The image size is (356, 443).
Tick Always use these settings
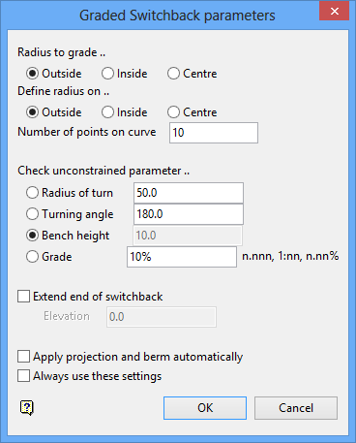pyautogui.click(x=89, y=376)
